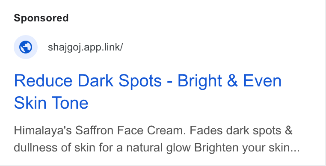Click the word 'Even' in the headline
The height and width of the screenshot is (166, 326).
point(262,81)
